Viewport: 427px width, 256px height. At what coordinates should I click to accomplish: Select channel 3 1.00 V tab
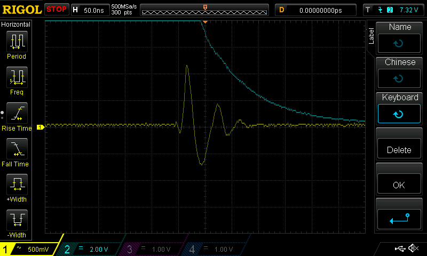click(x=151, y=249)
